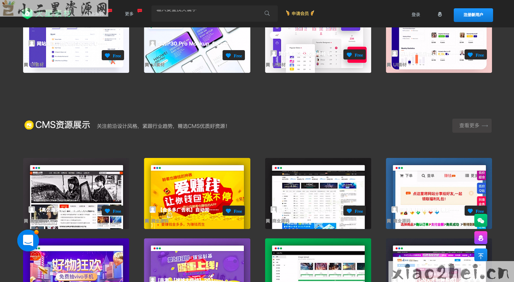Click author avatar on 高仿趣头条 card
The image size is (514, 282).
tap(32, 210)
